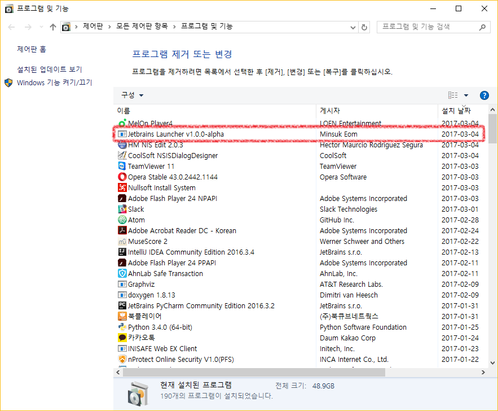Open Windows 기능 켜기/끄기 link
The height and width of the screenshot is (411, 498).
(54, 82)
